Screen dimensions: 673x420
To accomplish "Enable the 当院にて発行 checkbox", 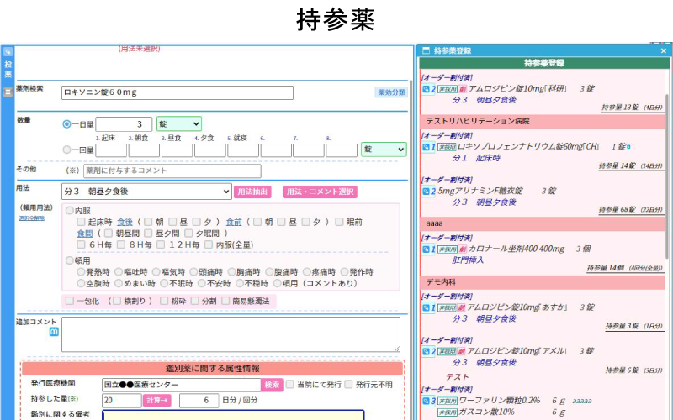I will [x=291, y=385].
